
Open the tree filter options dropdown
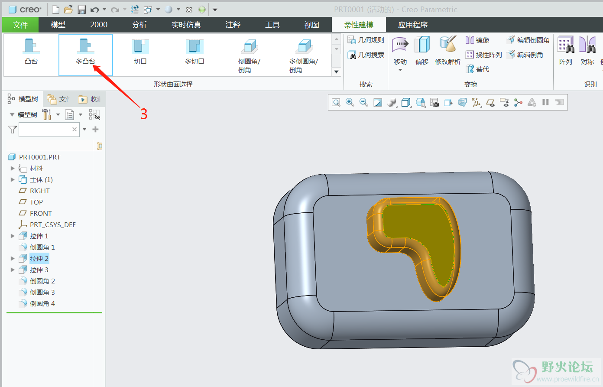[x=84, y=129]
